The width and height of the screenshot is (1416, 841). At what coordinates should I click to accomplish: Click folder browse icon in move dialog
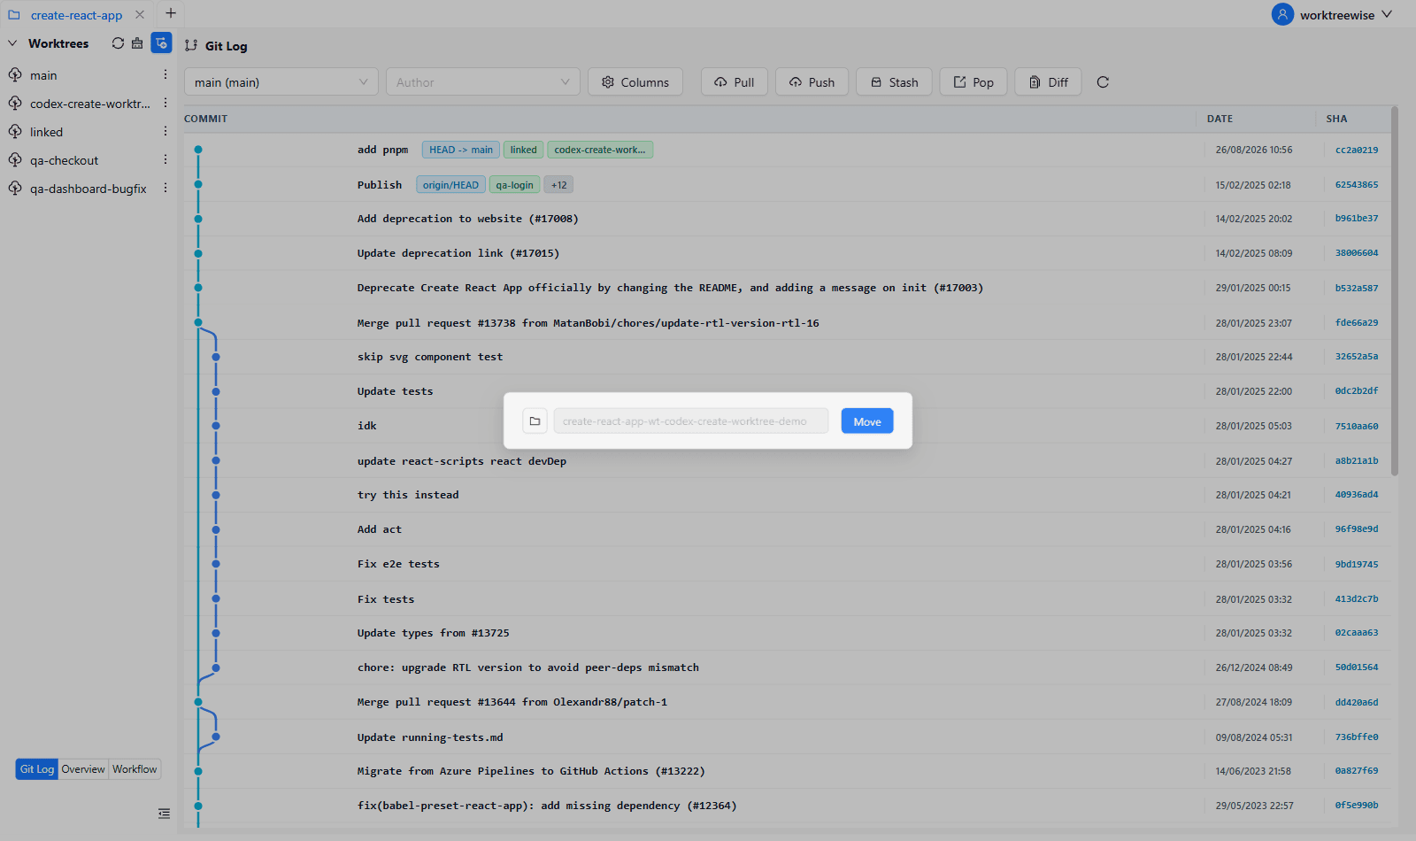tap(535, 421)
